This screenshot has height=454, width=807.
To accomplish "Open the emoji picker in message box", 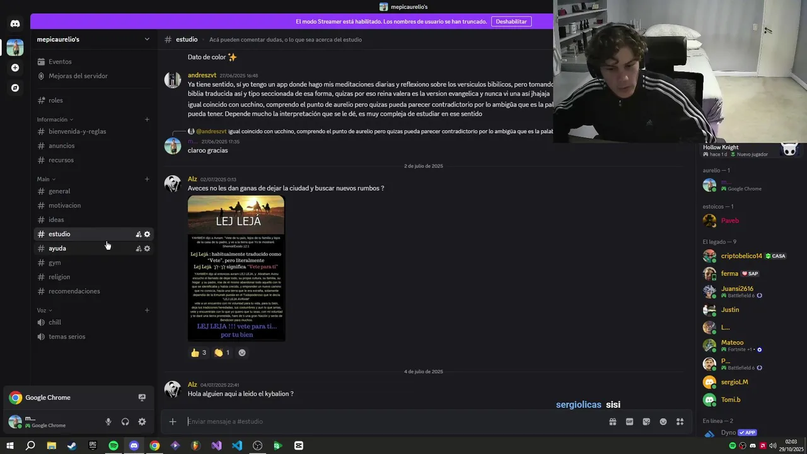I will (663, 421).
